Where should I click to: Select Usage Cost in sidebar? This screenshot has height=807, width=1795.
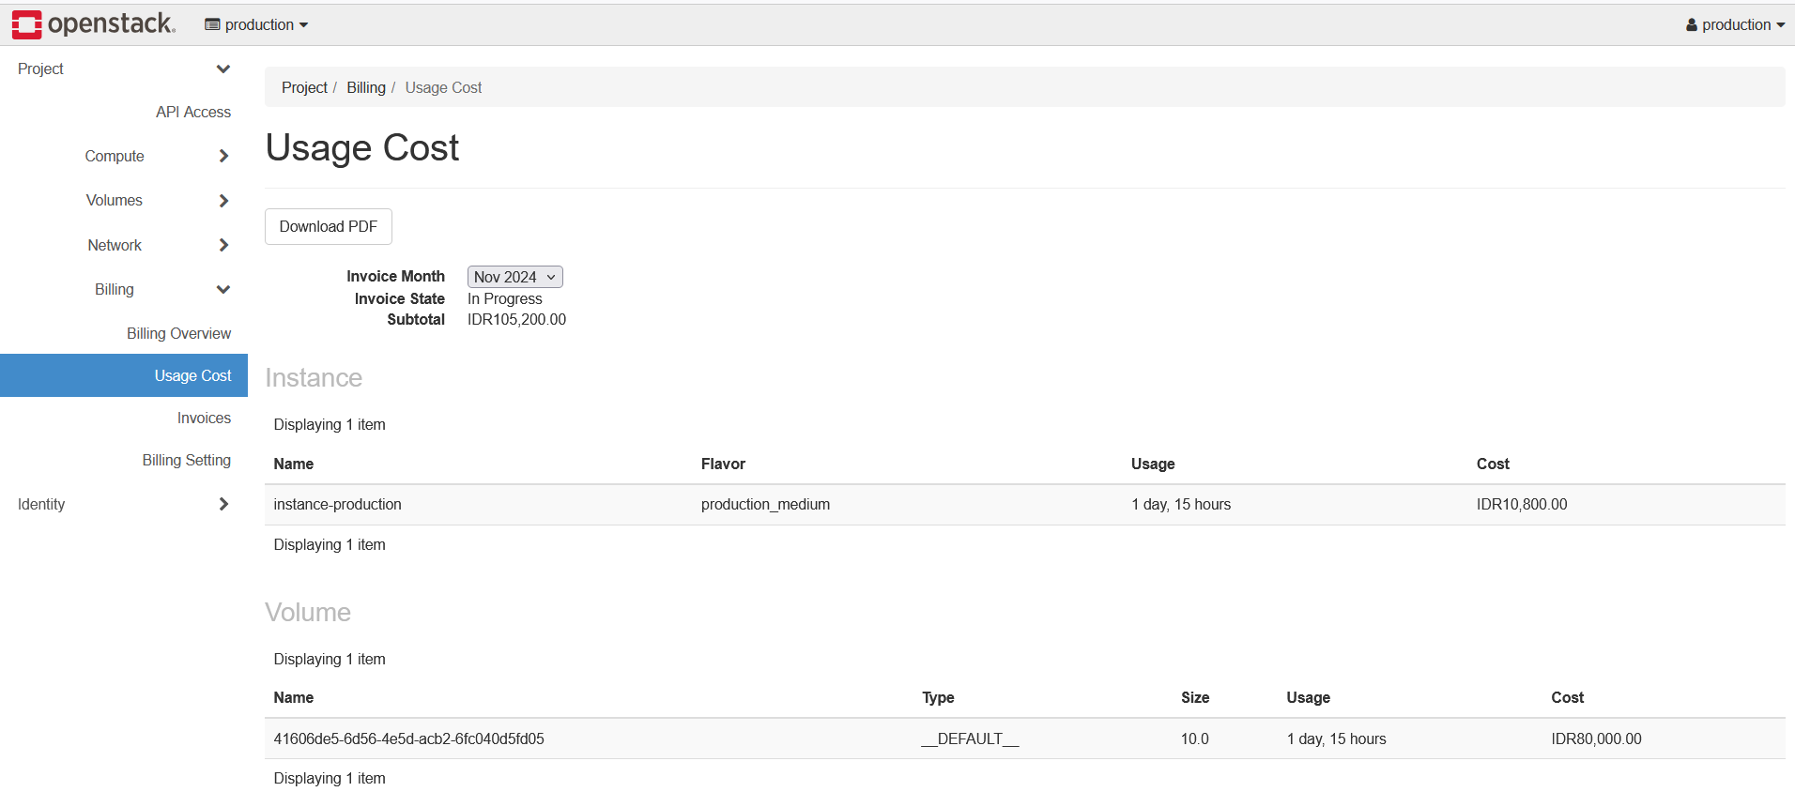pyautogui.click(x=192, y=376)
